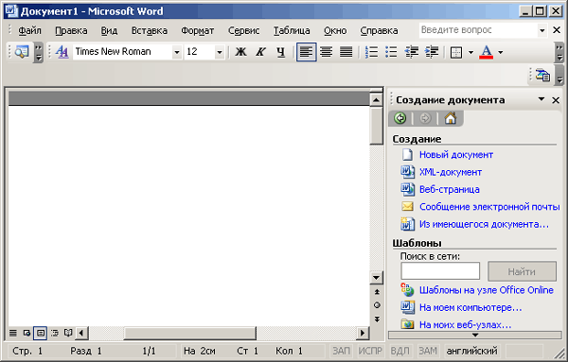This screenshot has width=568, height=362.
Task: Apply bulleted list formatting
Action: [x=391, y=52]
